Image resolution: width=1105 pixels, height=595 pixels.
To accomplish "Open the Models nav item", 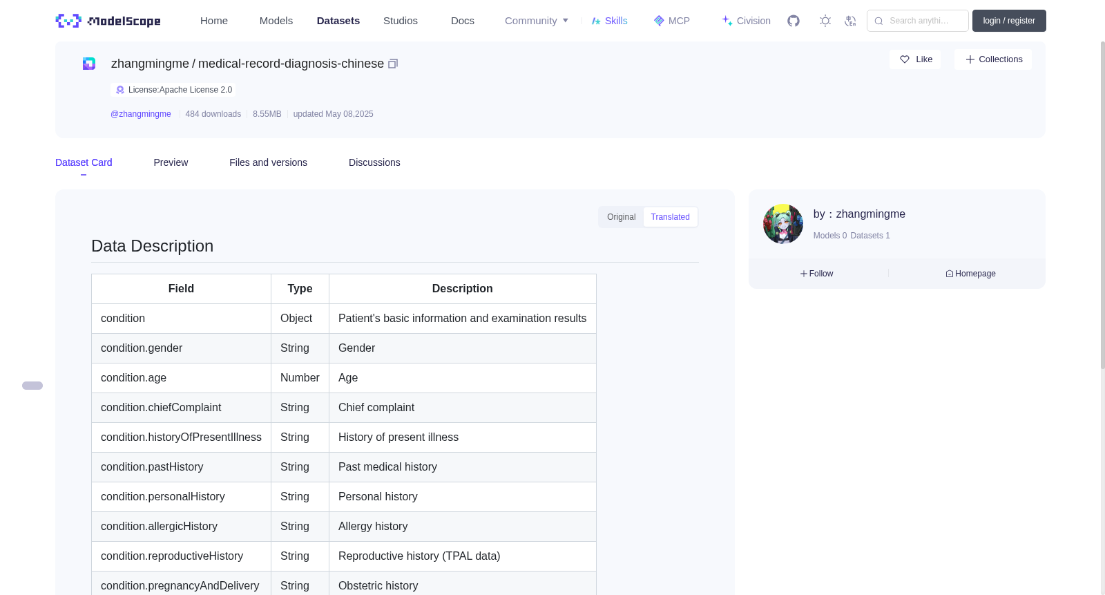I will tap(276, 21).
